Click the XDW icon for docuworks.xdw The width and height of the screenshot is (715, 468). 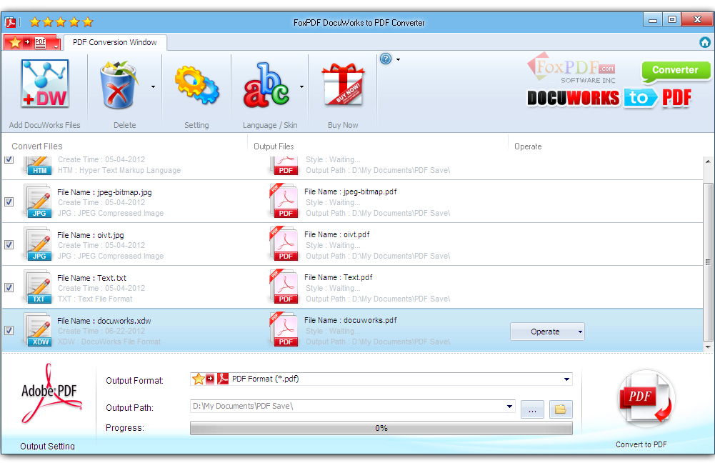[x=38, y=329]
